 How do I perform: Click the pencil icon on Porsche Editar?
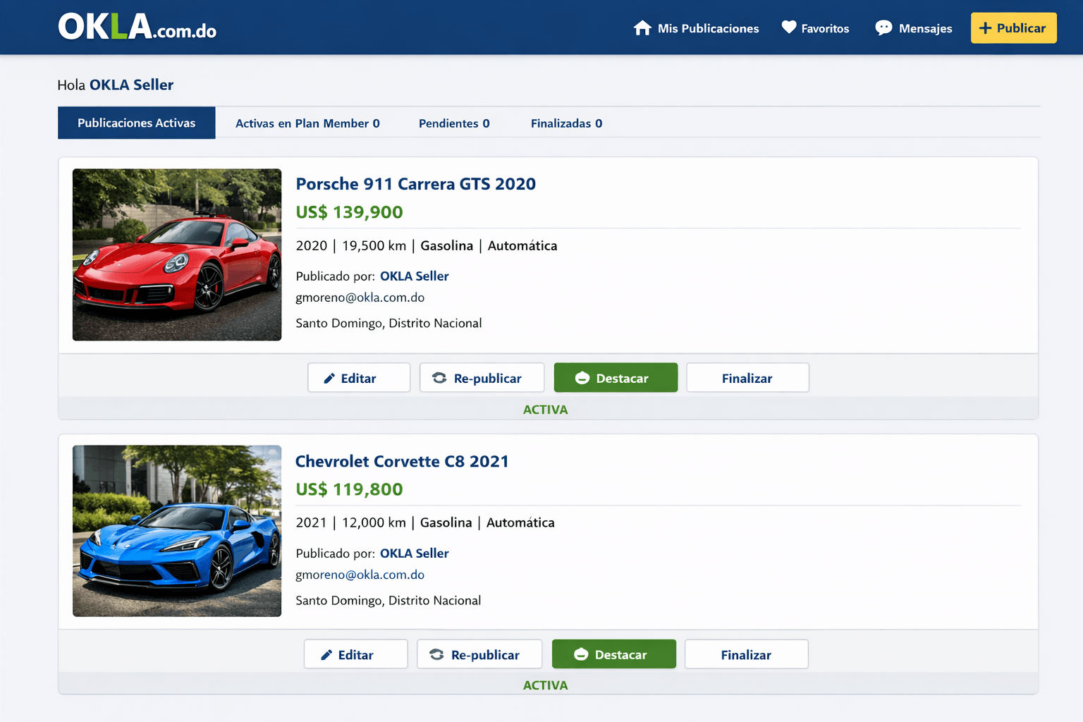click(x=329, y=379)
